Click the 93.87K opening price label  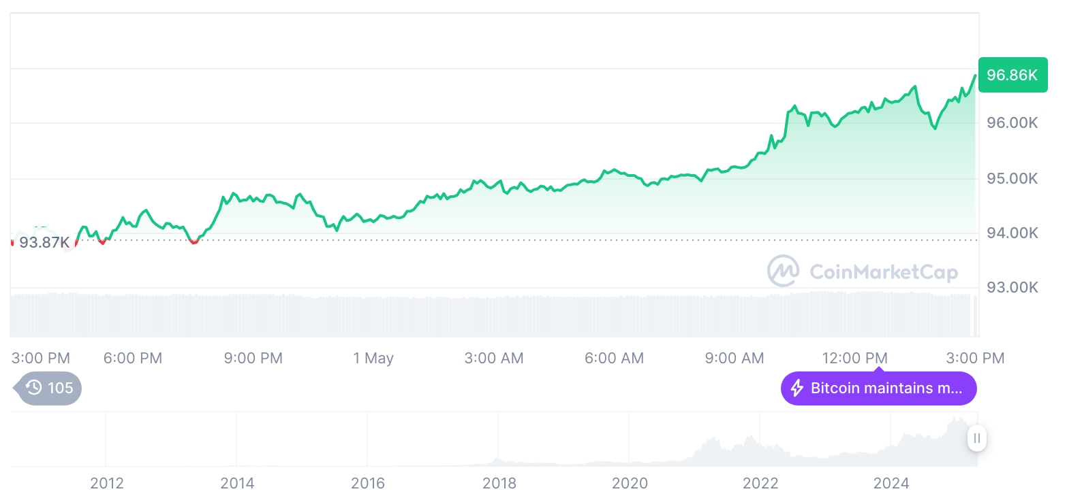[44, 242]
